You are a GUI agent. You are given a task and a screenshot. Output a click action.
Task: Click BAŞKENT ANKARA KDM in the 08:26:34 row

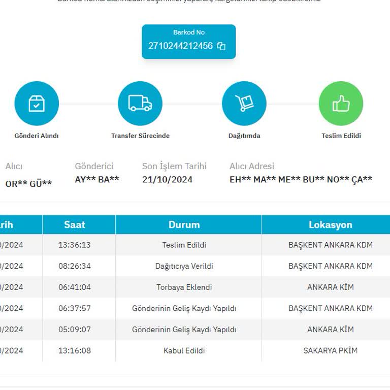(331, 266)
